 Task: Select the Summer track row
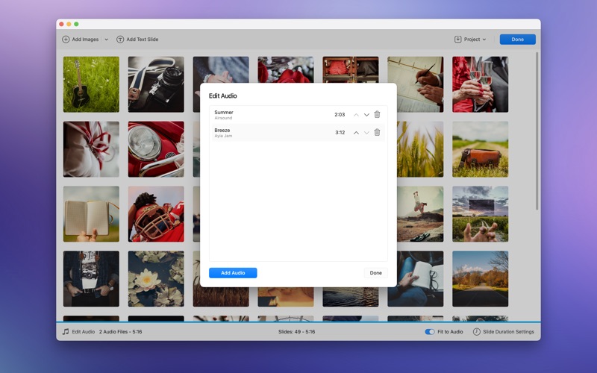298,115
